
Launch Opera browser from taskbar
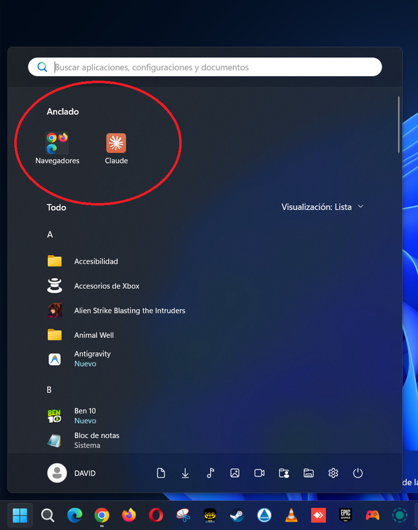coord(156,515)
